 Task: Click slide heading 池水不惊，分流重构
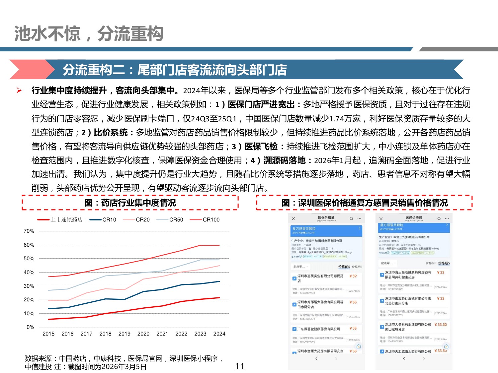pyautogui.click(x=89, y=33)
